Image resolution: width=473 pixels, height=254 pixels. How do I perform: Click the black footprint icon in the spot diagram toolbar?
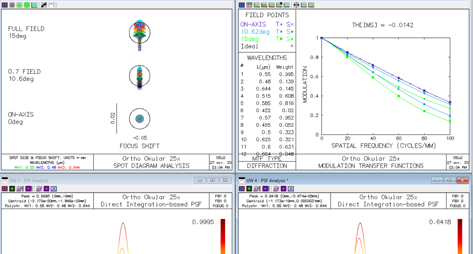(44, 5)
